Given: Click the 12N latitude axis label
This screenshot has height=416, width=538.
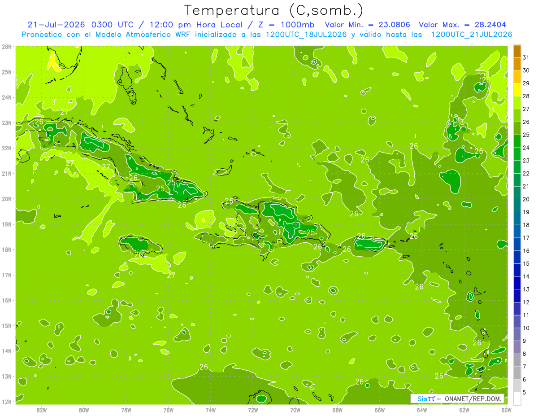Looking at the screenshot, I should pos(7,402).
